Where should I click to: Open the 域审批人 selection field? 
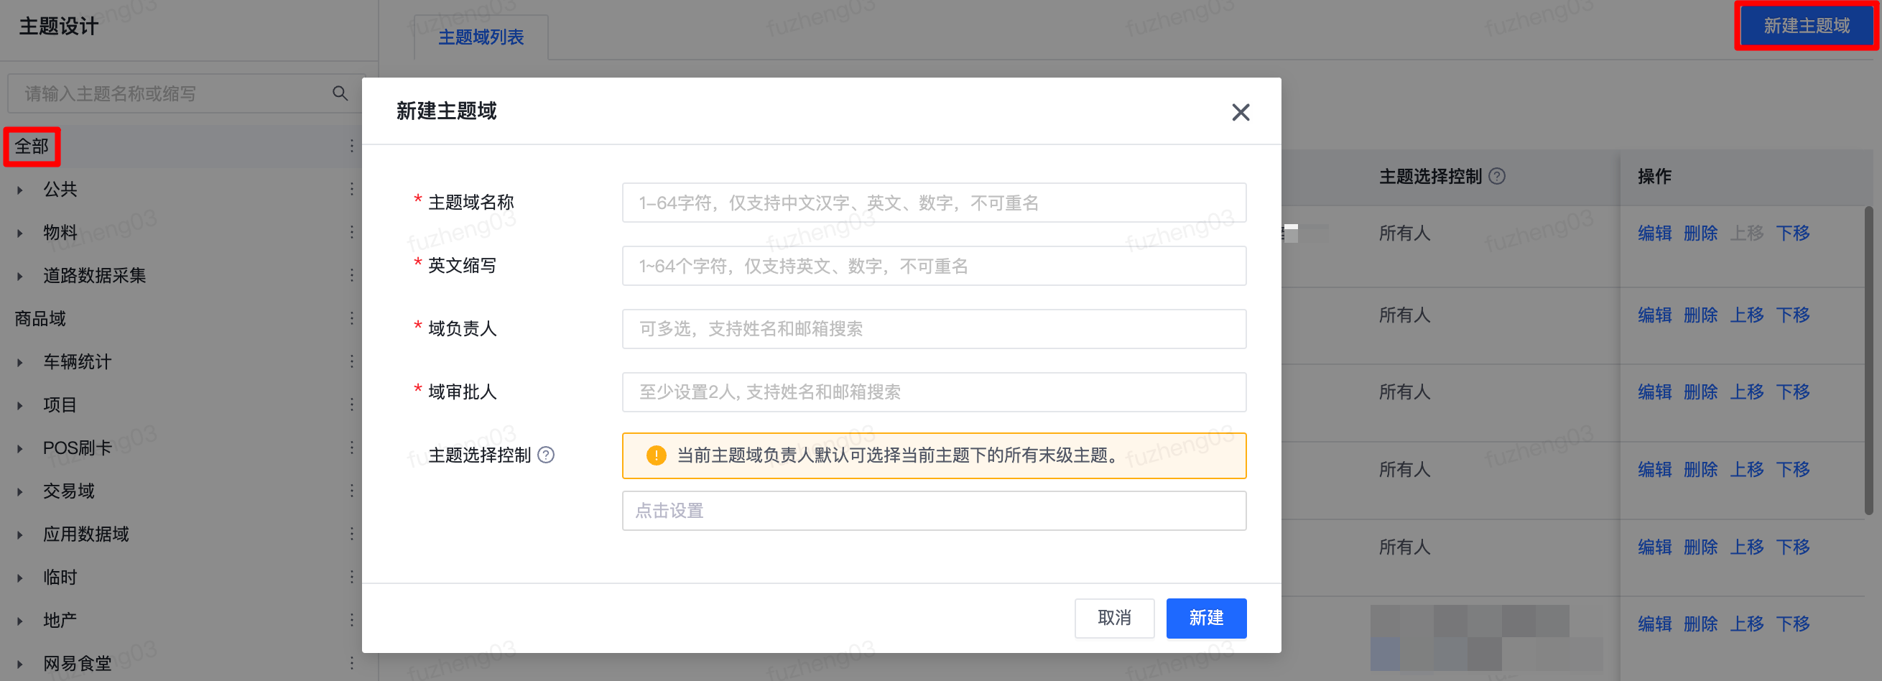point(934,392)
